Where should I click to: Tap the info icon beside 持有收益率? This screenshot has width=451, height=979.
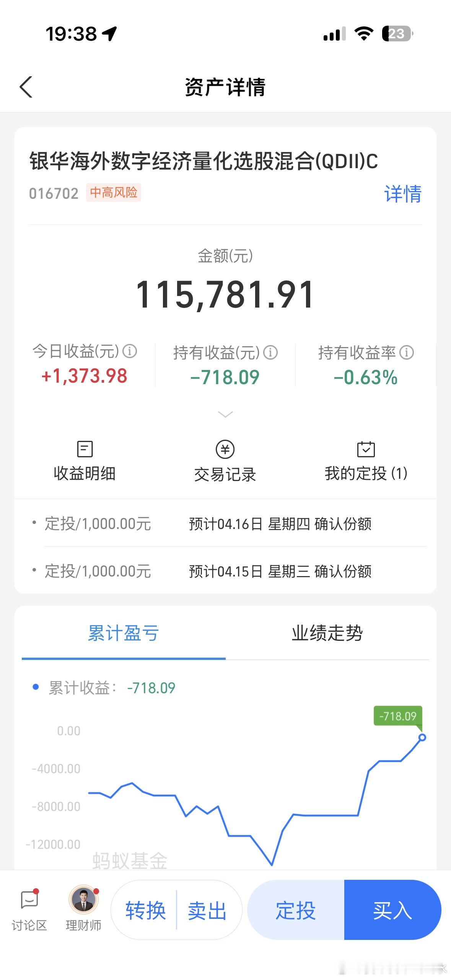click(x=407, y=352)
